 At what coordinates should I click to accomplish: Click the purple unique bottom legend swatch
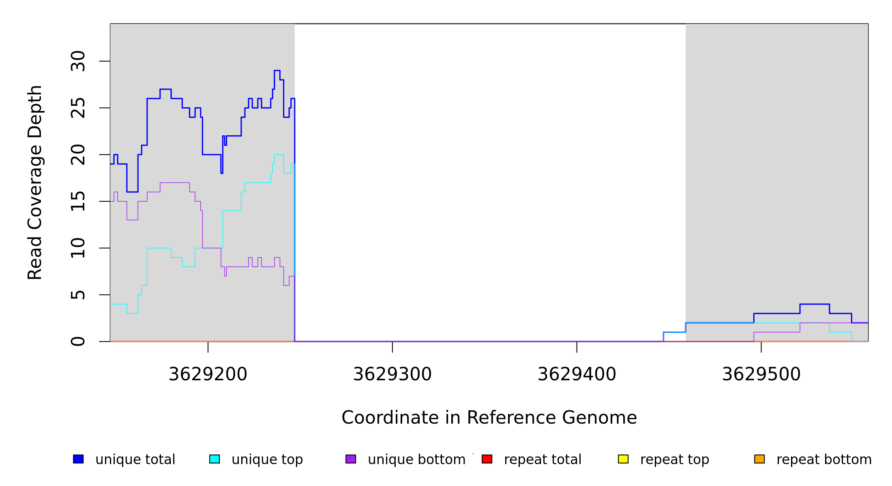pyautogui.click(x=351, y=459)
